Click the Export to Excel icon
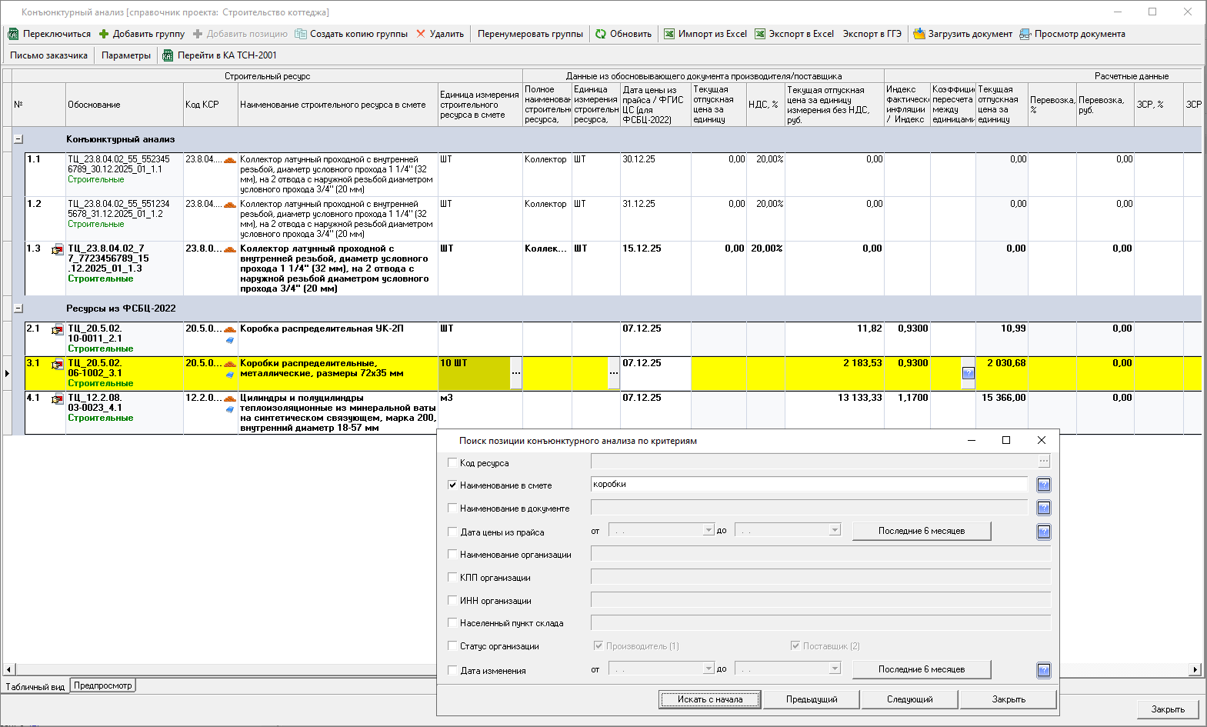 pyautogui.click(x=760, y=34)
